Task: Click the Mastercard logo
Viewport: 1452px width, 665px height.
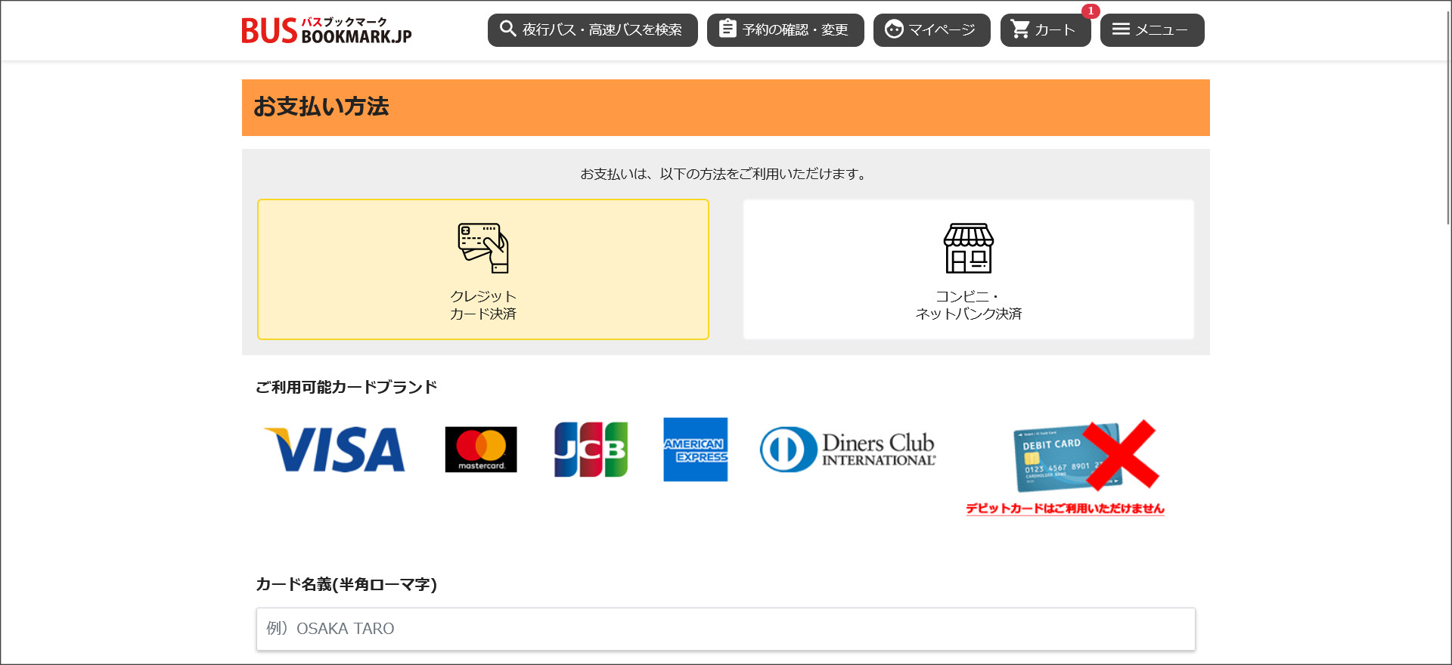Action: coord(481,450)
